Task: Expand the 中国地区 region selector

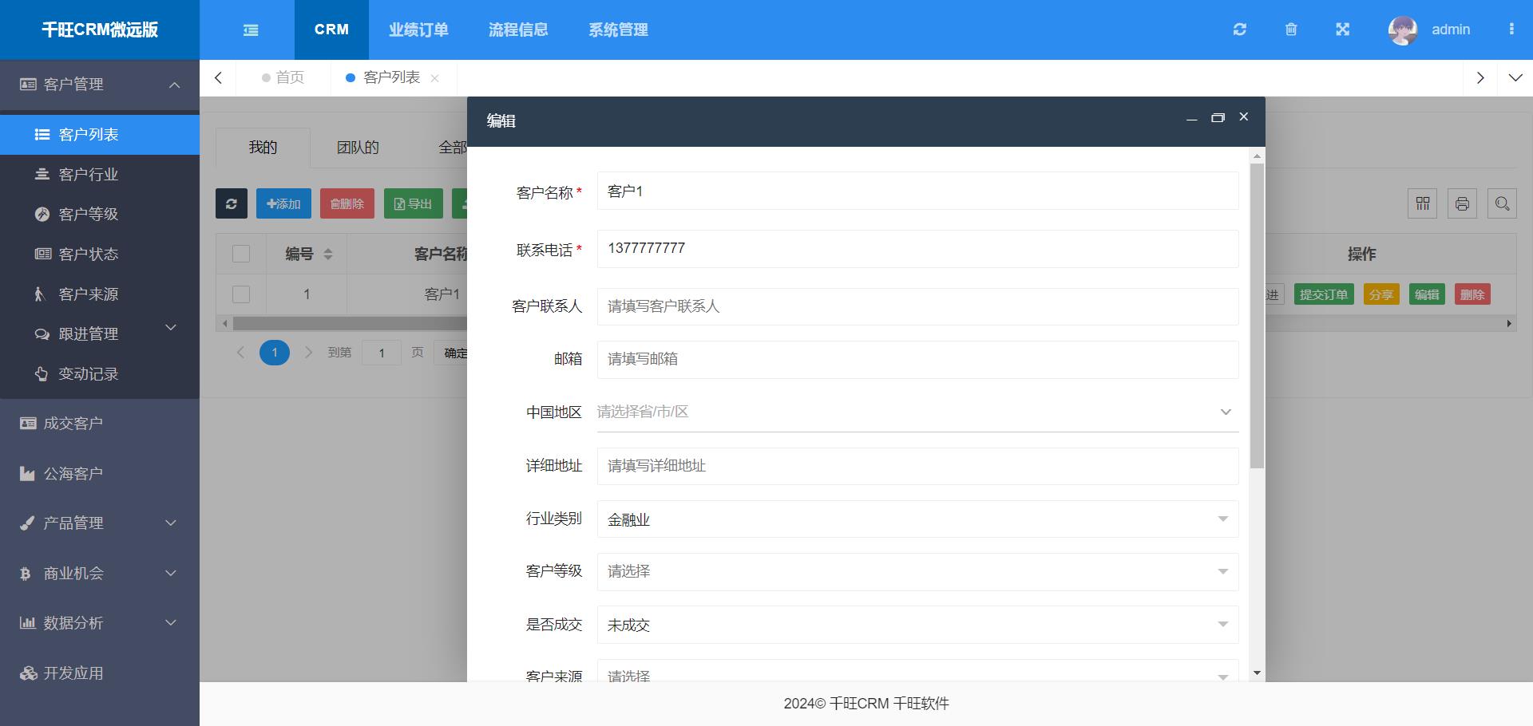Action: [917, 412]
